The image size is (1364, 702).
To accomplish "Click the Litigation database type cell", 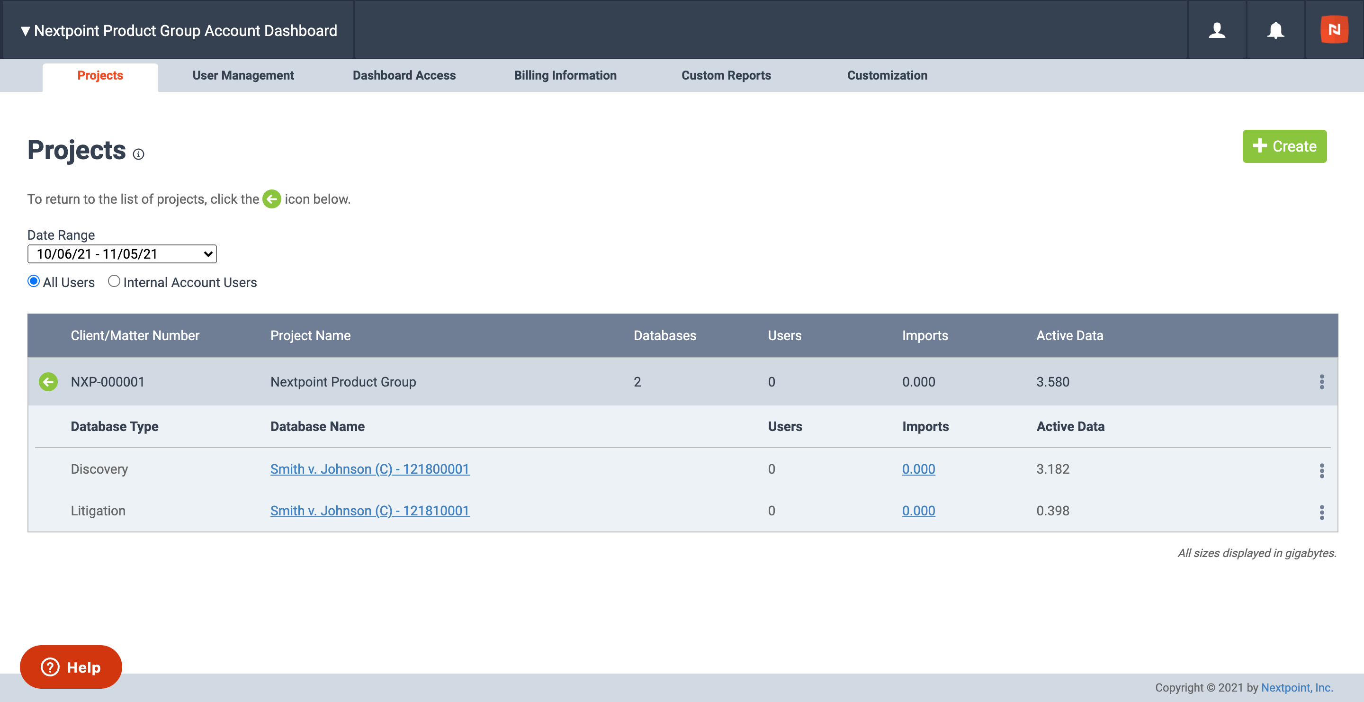I will 98,511.
